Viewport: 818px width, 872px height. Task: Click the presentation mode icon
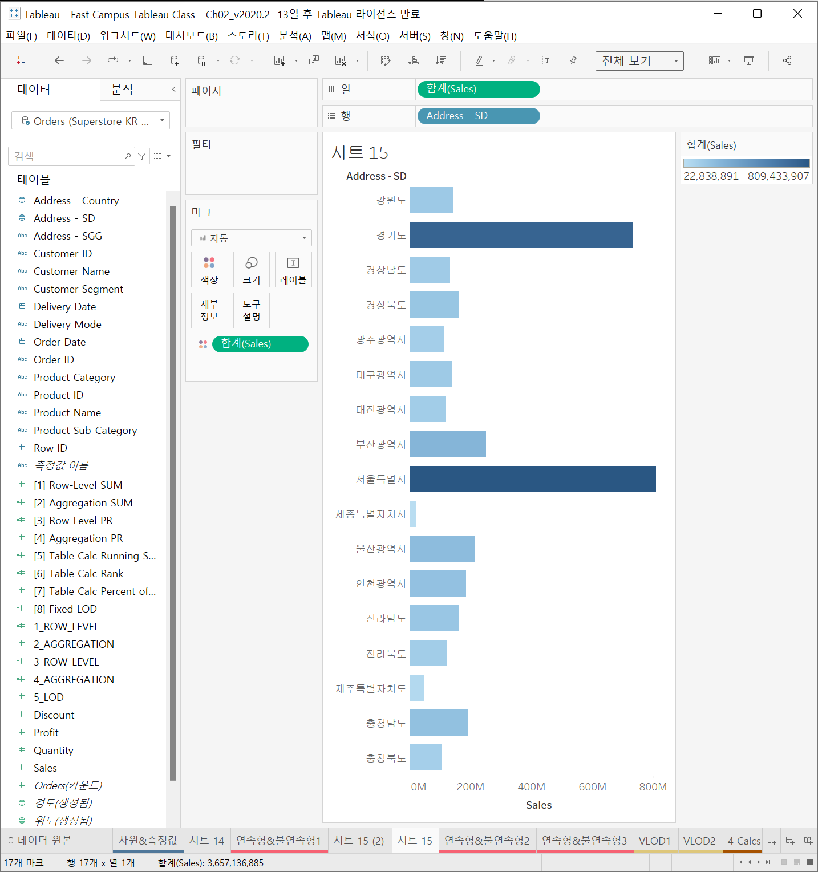749,60
